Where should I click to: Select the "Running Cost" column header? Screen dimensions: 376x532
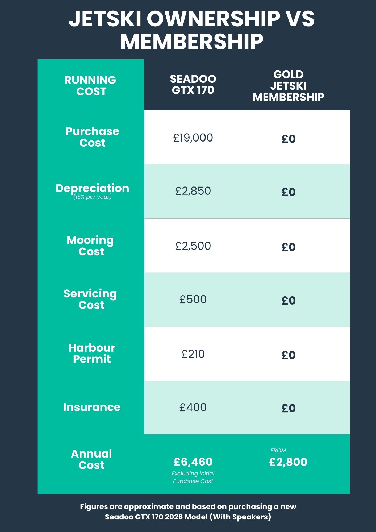pos(90,86)
